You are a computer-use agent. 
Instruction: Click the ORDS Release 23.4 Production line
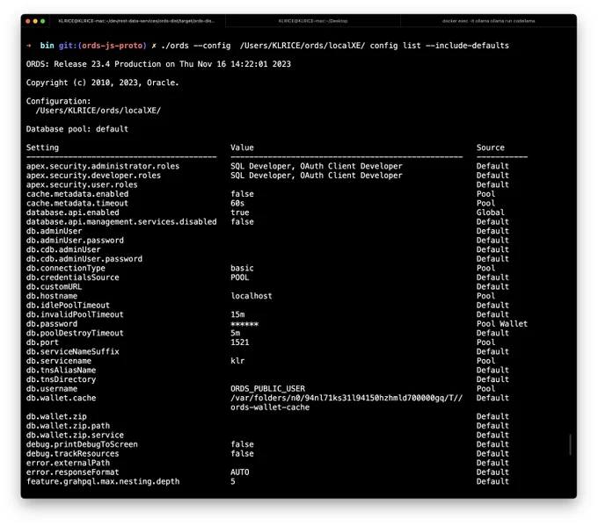click(x=158, y=64)
